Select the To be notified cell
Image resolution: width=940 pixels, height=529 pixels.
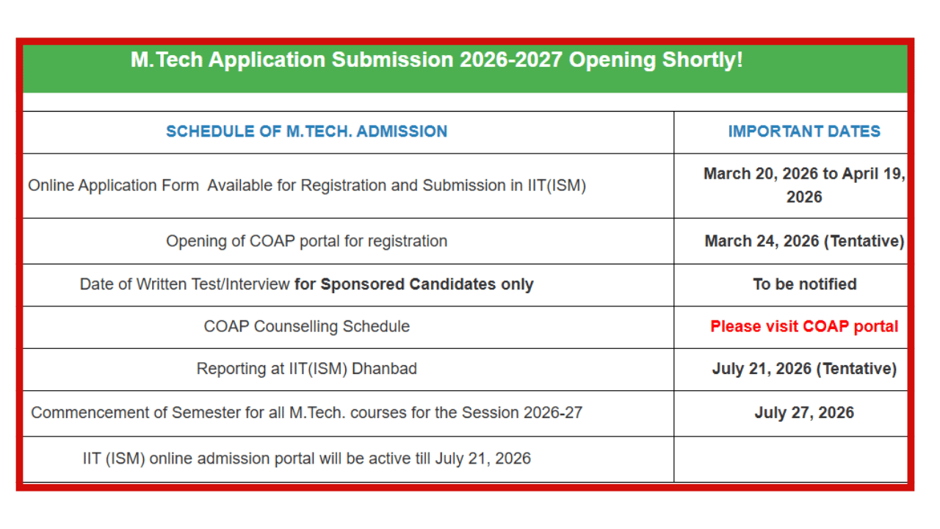pos(804,284)
